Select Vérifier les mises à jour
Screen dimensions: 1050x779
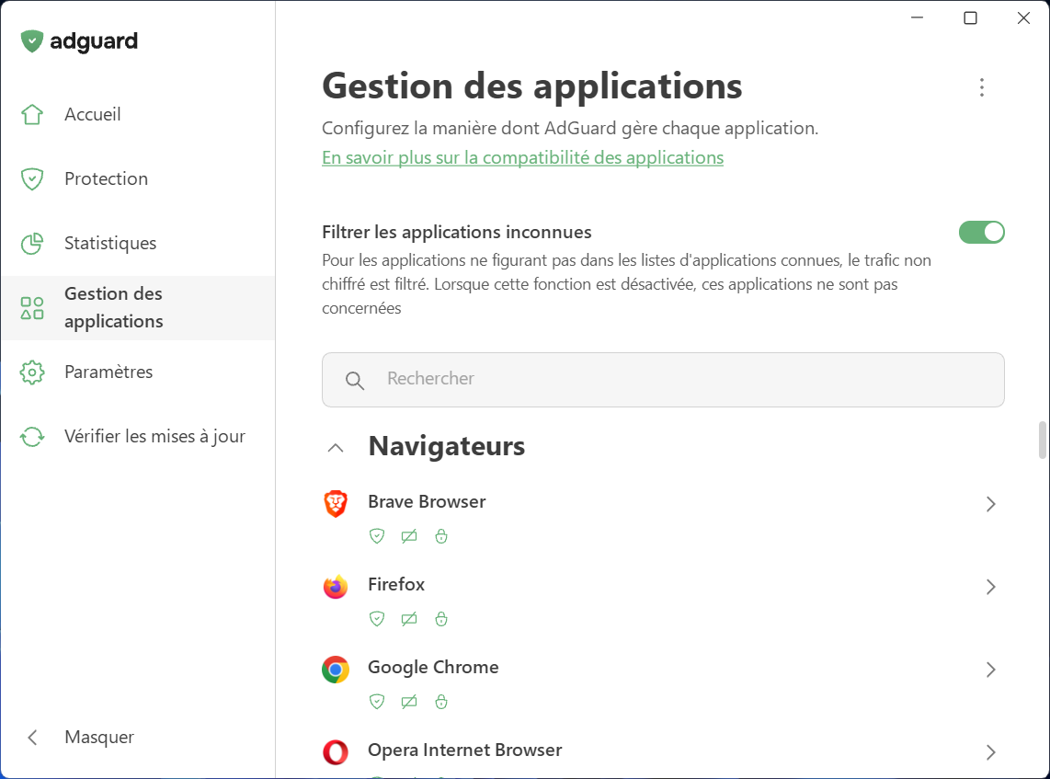[138, 437]
